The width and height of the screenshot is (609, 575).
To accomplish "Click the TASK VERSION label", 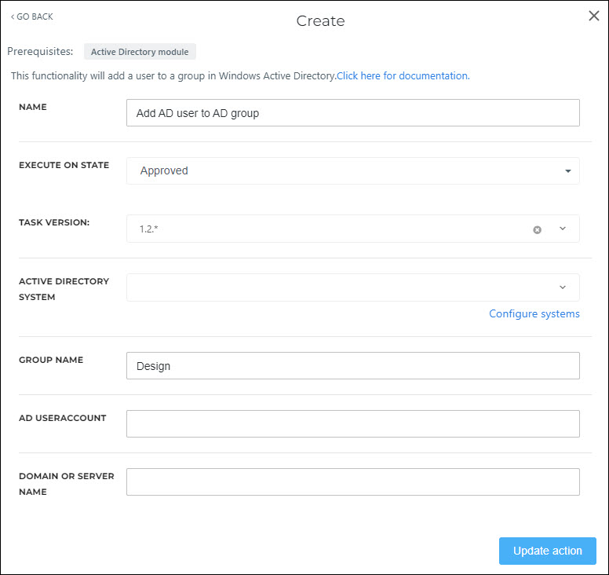I will pos(54,222).
